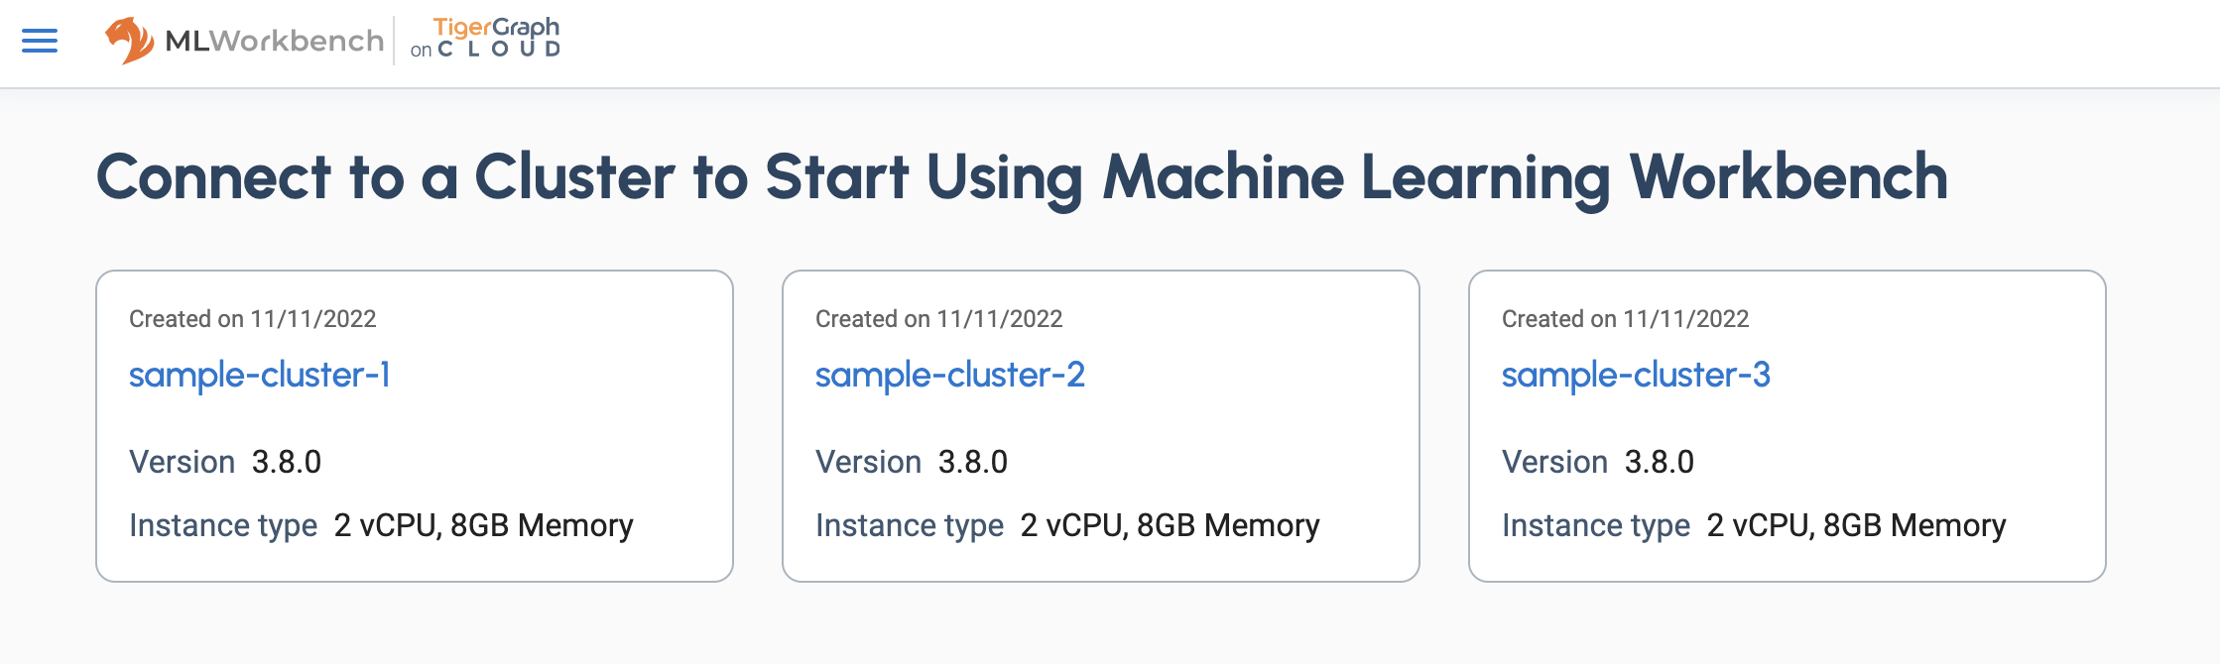Click the page heading about connecting clusters
The image size is (2220, 664).
[x=1022, y=178]
